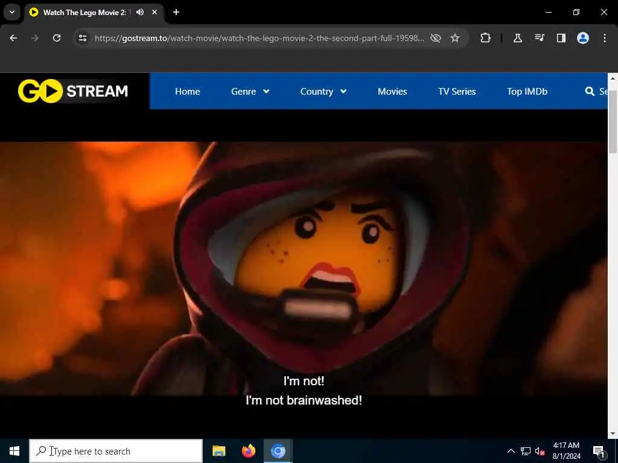Image resolution: width=618 pixels, height=463 pixels.
Task: Close the Lego Movie 2 tab
Action: click(154, 12)
